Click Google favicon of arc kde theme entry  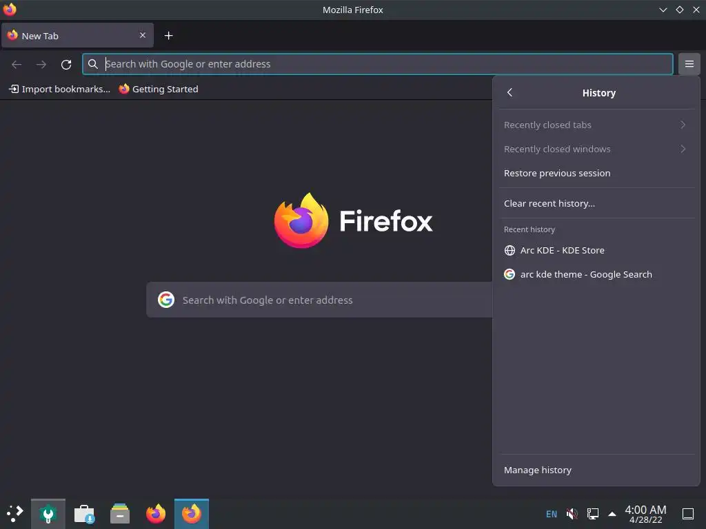510,274
